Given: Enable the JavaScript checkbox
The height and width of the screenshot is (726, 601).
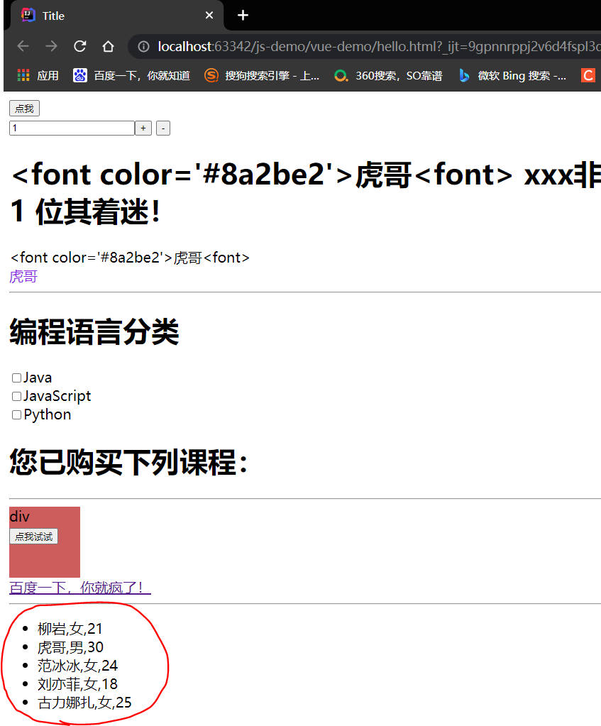Looking at the screenshot, I should click(16, 396).
